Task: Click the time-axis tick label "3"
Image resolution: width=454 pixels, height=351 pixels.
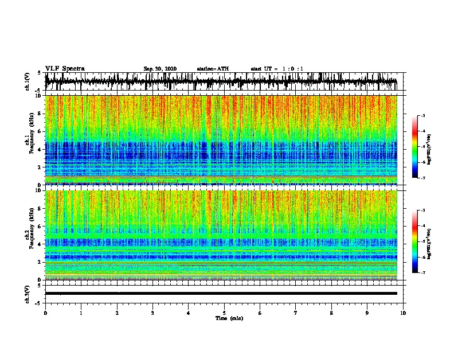Action: (x=152, y=313)
